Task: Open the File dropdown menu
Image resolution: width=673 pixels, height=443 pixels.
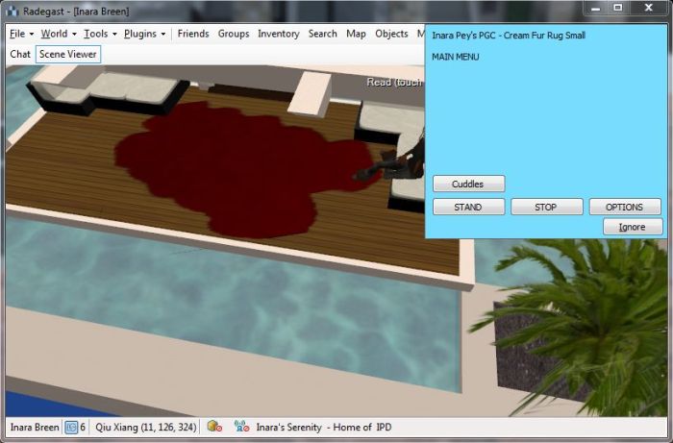Action: click(21, 34)
